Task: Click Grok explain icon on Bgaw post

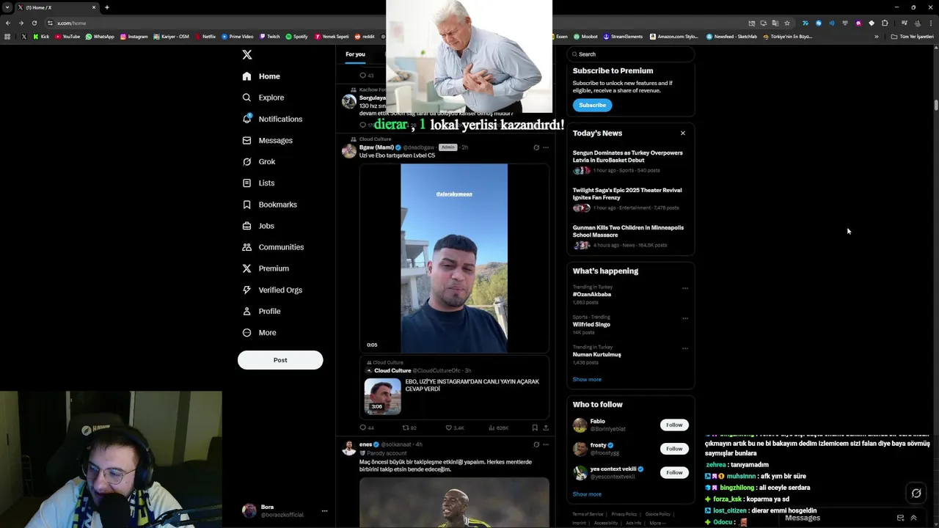Action: tap(536, 147)
